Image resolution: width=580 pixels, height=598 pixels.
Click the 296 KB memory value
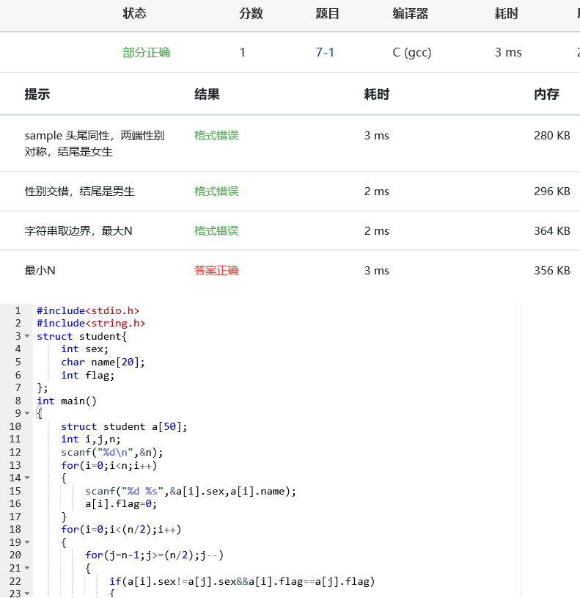pyautogui.click(x=552, y=191)
